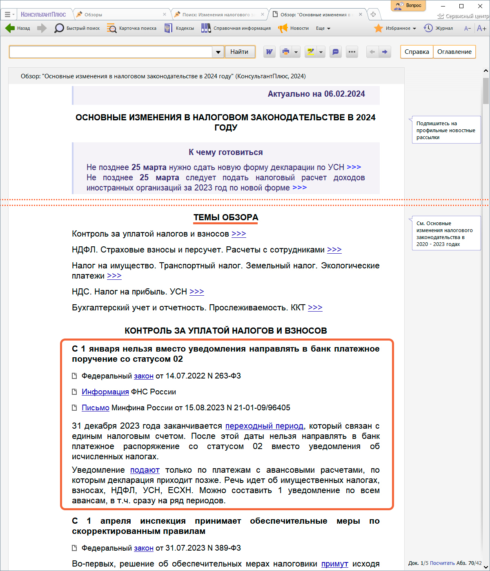
Task: Click the КонсультантПлюс logo
Action: tap(43, 14)
